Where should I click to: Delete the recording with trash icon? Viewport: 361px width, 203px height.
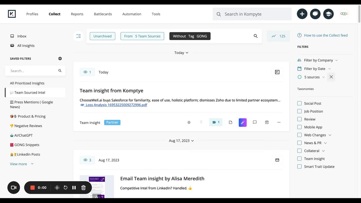click(83, 187)
